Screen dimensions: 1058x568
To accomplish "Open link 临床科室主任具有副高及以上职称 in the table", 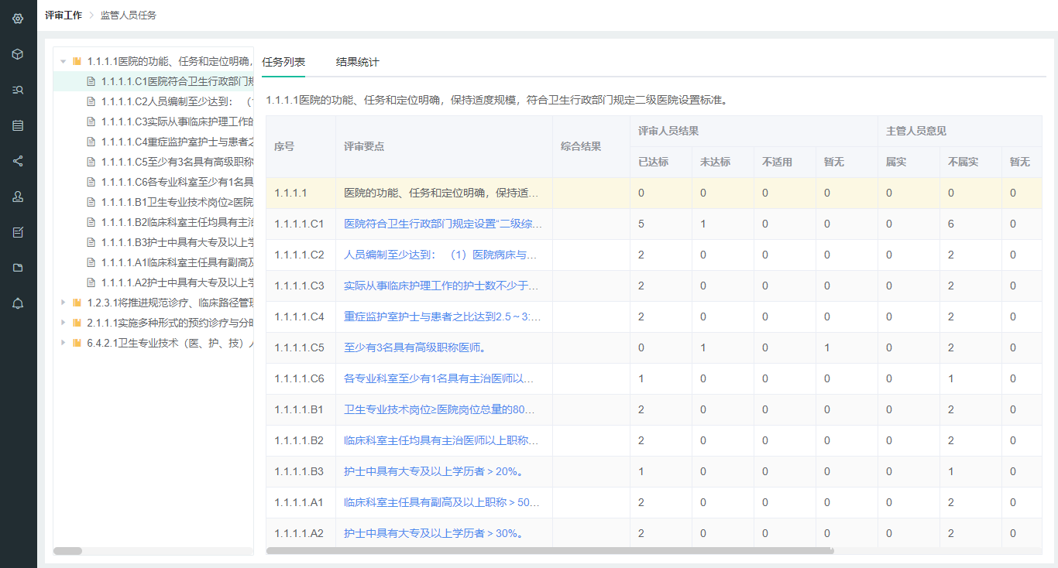I will 441,502.
